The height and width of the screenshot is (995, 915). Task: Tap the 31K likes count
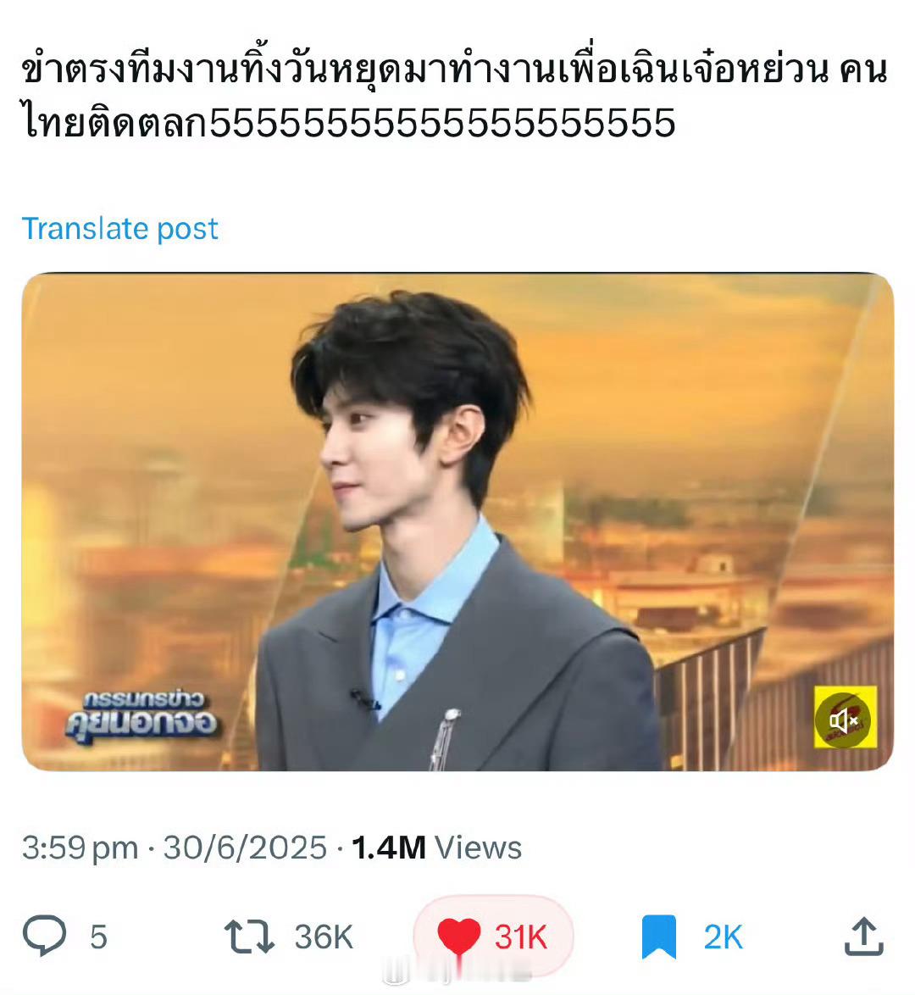(x=520, y=937)
